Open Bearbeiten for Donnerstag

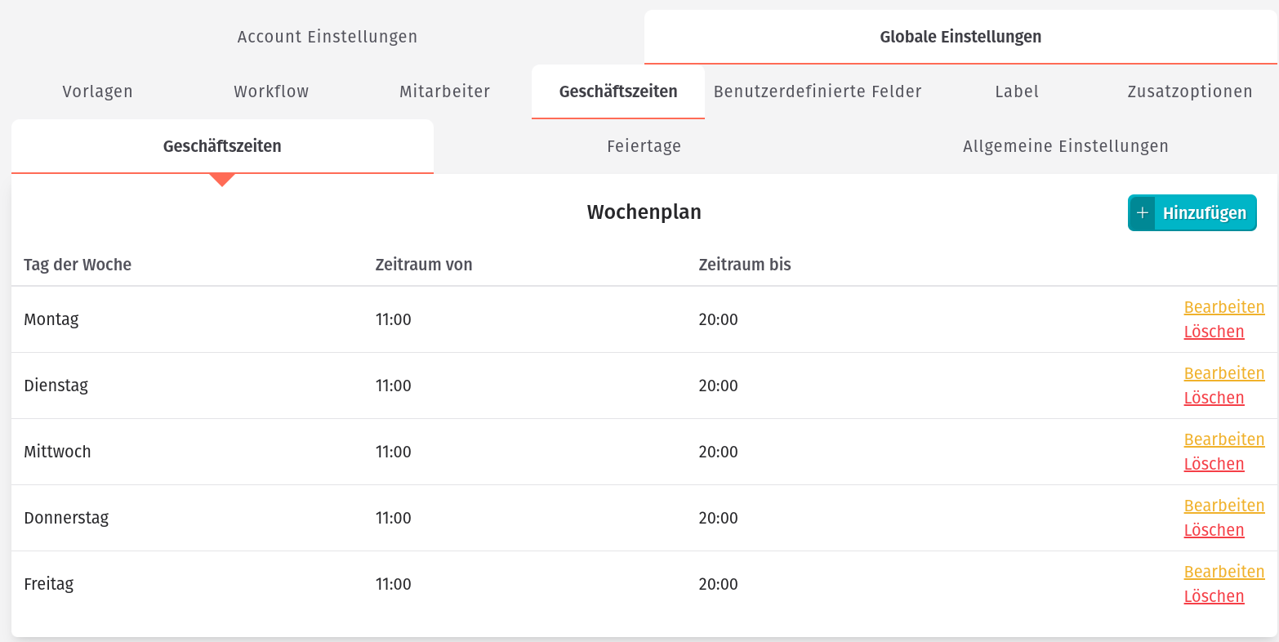tap(1224, 506)
